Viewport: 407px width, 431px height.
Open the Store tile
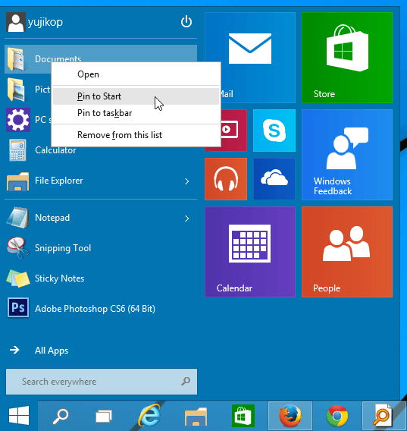pyautogui.click(x=347, y=58)
